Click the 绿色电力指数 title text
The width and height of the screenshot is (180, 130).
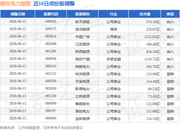15,4
